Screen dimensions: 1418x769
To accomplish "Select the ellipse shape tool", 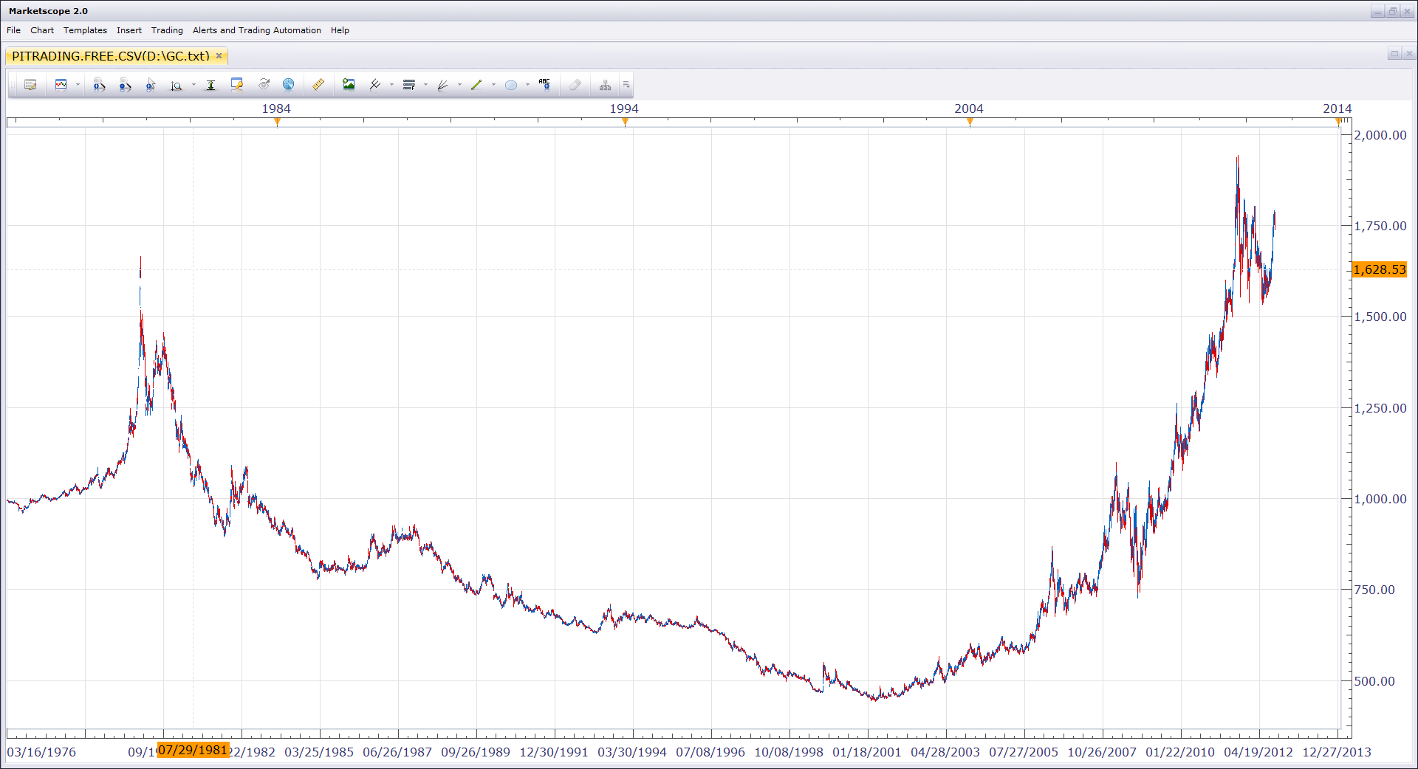I will (x=510, y=85).
